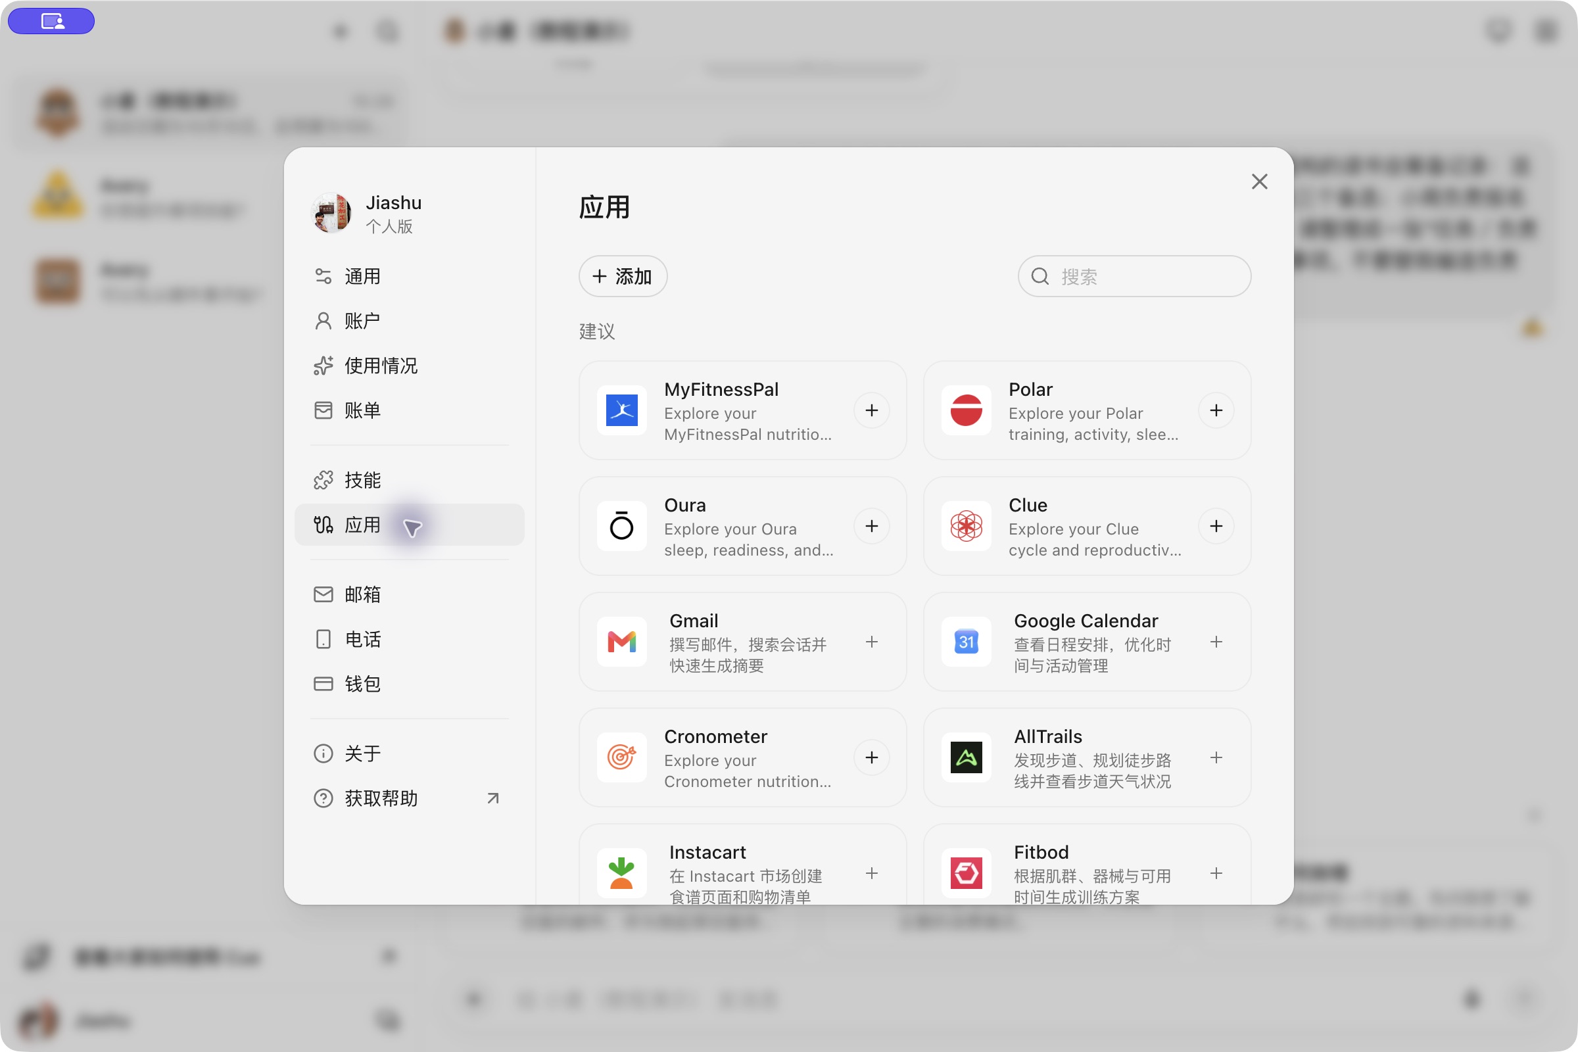Click the Clue flower logo icon
The height and width of the screenshot is (1052, 1578).
(x=966, y=526)
